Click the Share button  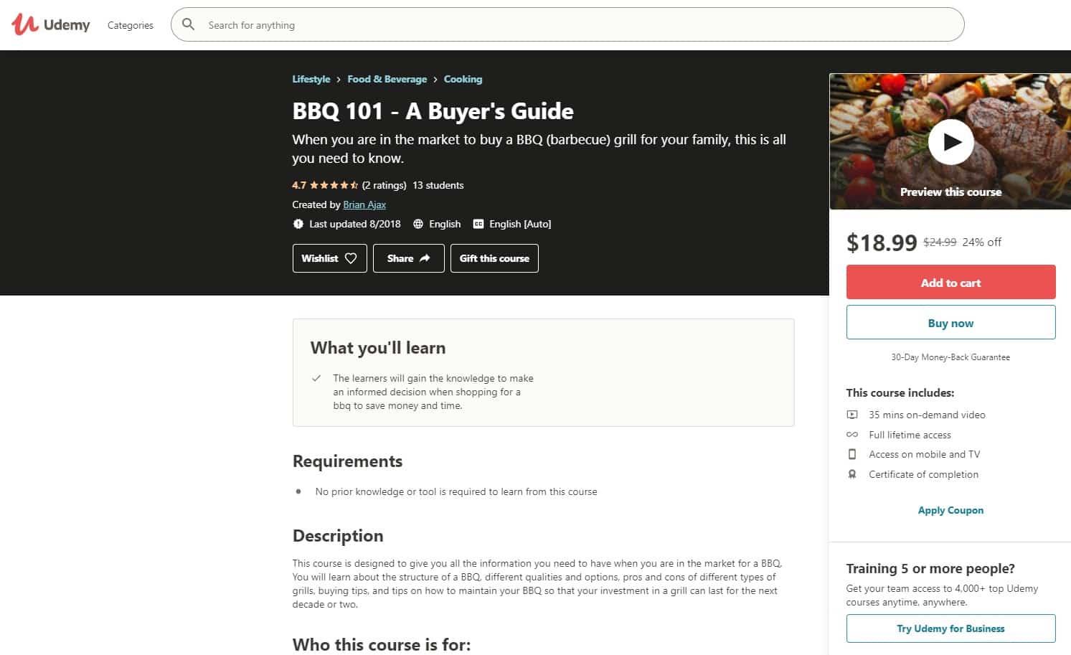point(409,258)
